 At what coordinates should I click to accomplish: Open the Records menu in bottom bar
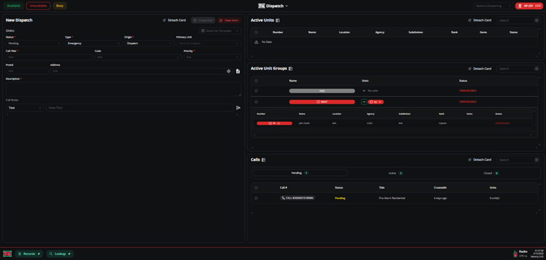[29, 254]
